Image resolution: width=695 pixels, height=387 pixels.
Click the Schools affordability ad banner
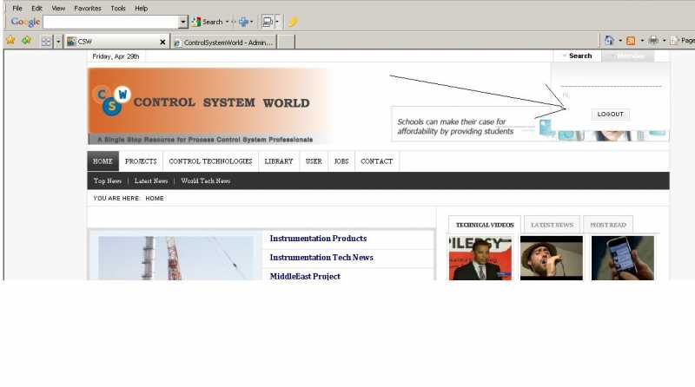[470, 126]
